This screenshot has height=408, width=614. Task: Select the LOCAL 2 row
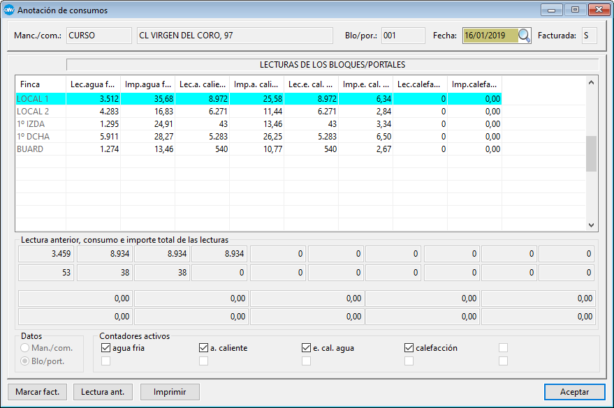coord(33,111)
